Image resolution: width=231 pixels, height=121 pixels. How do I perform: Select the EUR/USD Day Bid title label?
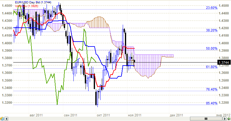point(33,2)
